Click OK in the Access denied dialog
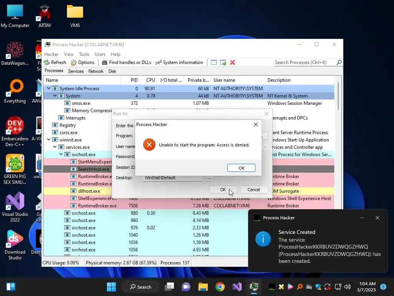The width and height of the screenshot is (394, 296). pos(241,168)
